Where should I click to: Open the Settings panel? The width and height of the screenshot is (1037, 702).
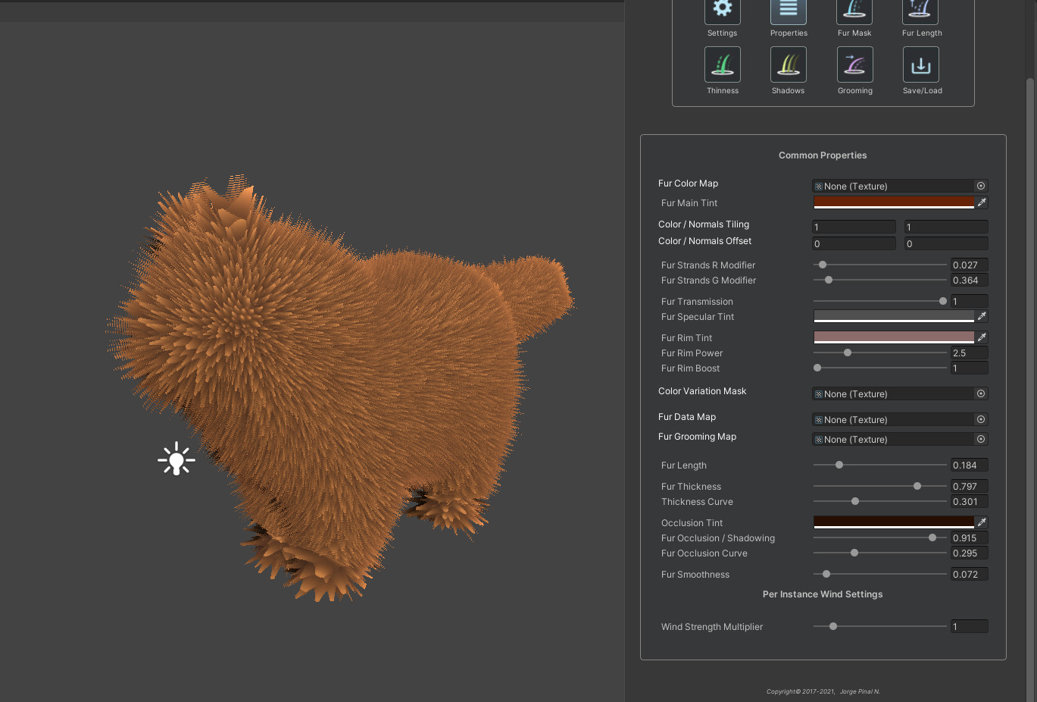click(x=722, y=11)
